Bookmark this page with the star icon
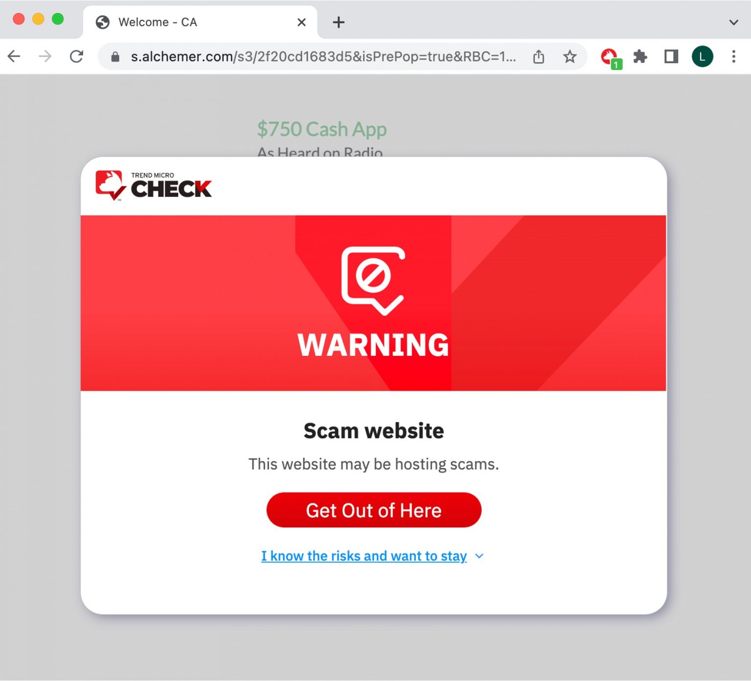751x681 pixels. 570,57
